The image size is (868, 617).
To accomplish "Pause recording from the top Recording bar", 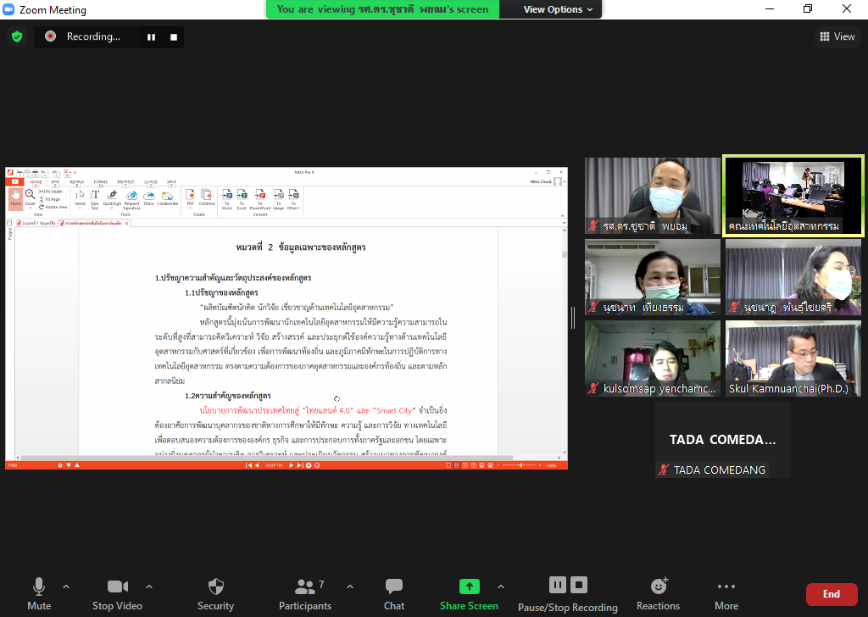I will click(151, 37).
